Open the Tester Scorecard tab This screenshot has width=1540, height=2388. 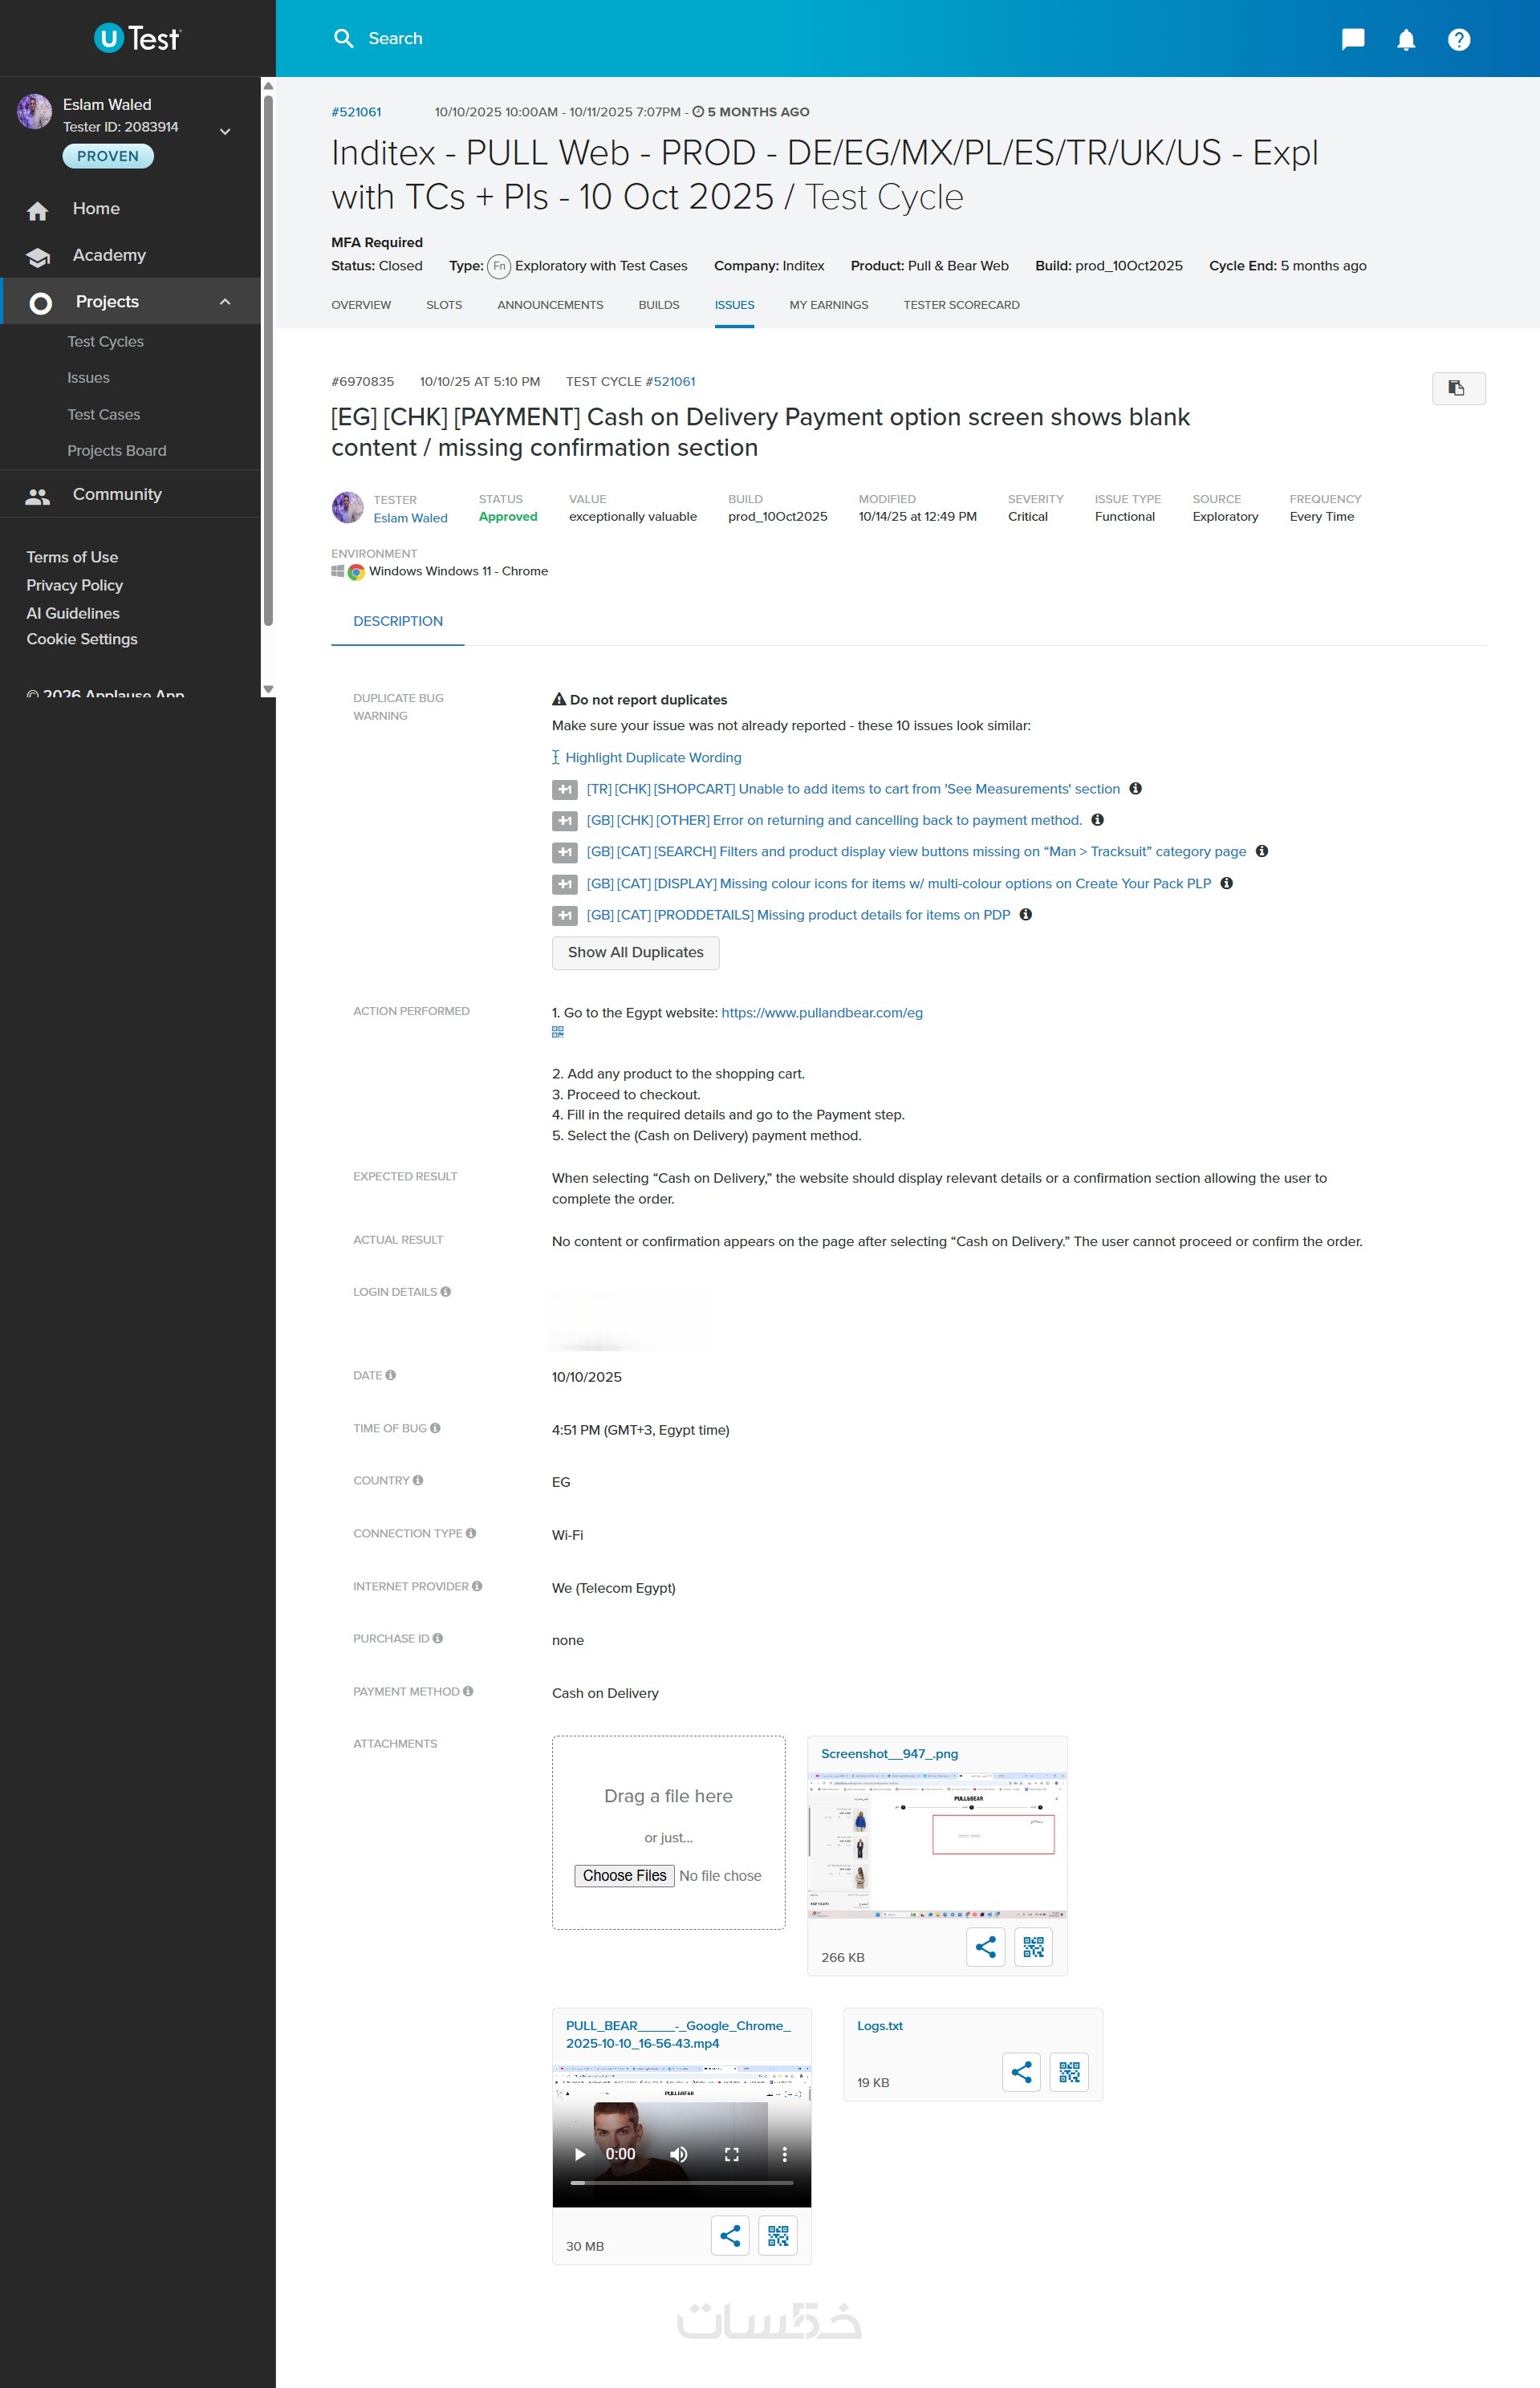click(x=962, y=305)
